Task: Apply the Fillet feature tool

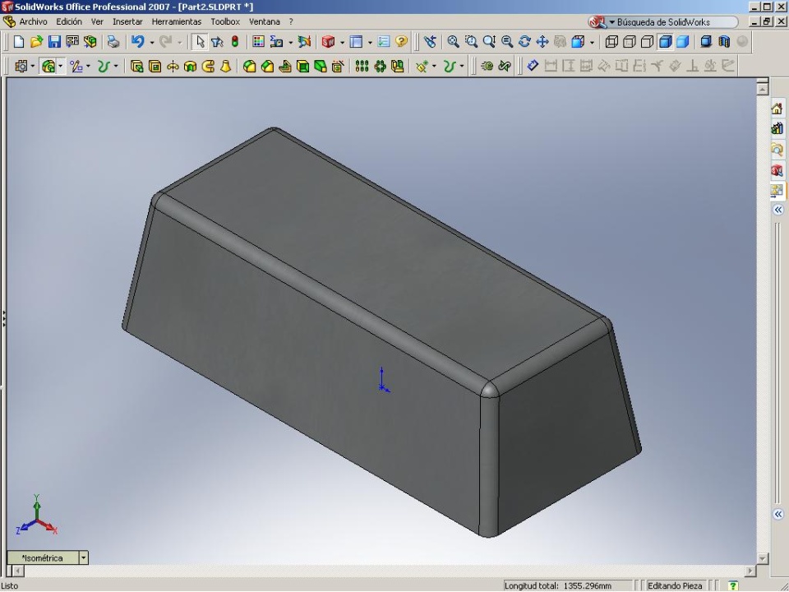Action: pos(249,66)
